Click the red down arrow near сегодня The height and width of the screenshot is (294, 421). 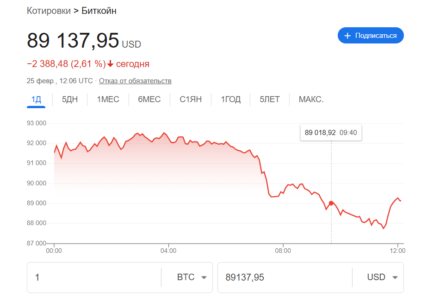tap(110, 64)
